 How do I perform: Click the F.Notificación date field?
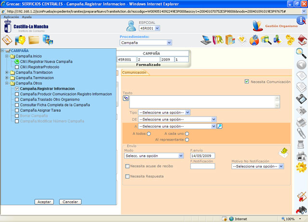click(203, 166)
